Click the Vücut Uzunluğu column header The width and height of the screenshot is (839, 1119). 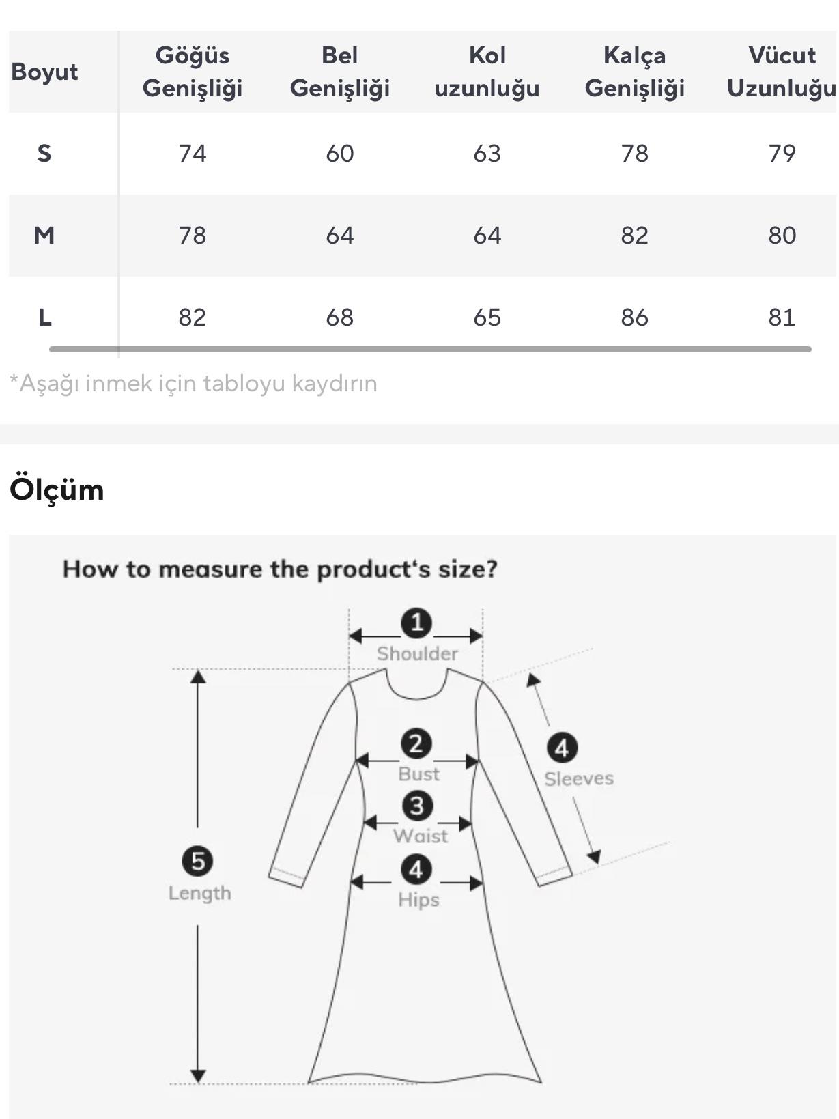[x=781, y=72]
